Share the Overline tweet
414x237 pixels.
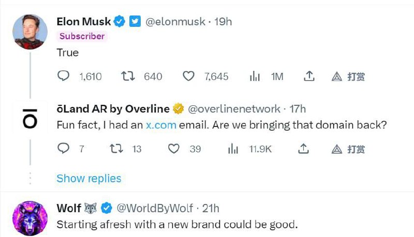pos(304,149)
